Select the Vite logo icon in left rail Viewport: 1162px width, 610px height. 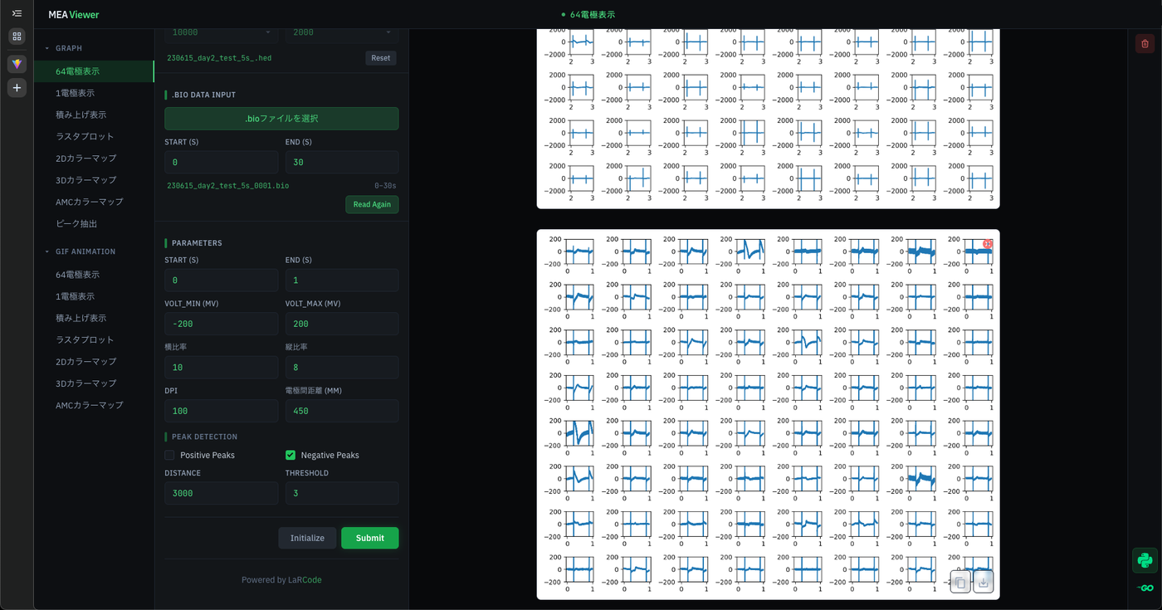pyautogui.click(x=17, y=64)
